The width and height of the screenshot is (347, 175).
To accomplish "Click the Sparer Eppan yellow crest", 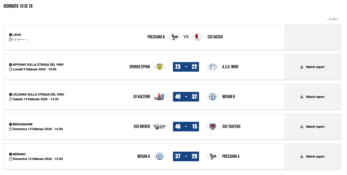I will point(159,67).
